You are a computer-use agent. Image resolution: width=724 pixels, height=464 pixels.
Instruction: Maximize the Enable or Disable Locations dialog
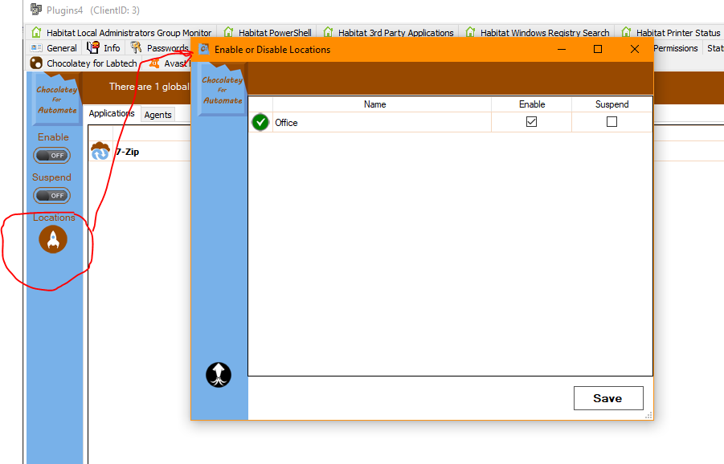pos(598,49)
